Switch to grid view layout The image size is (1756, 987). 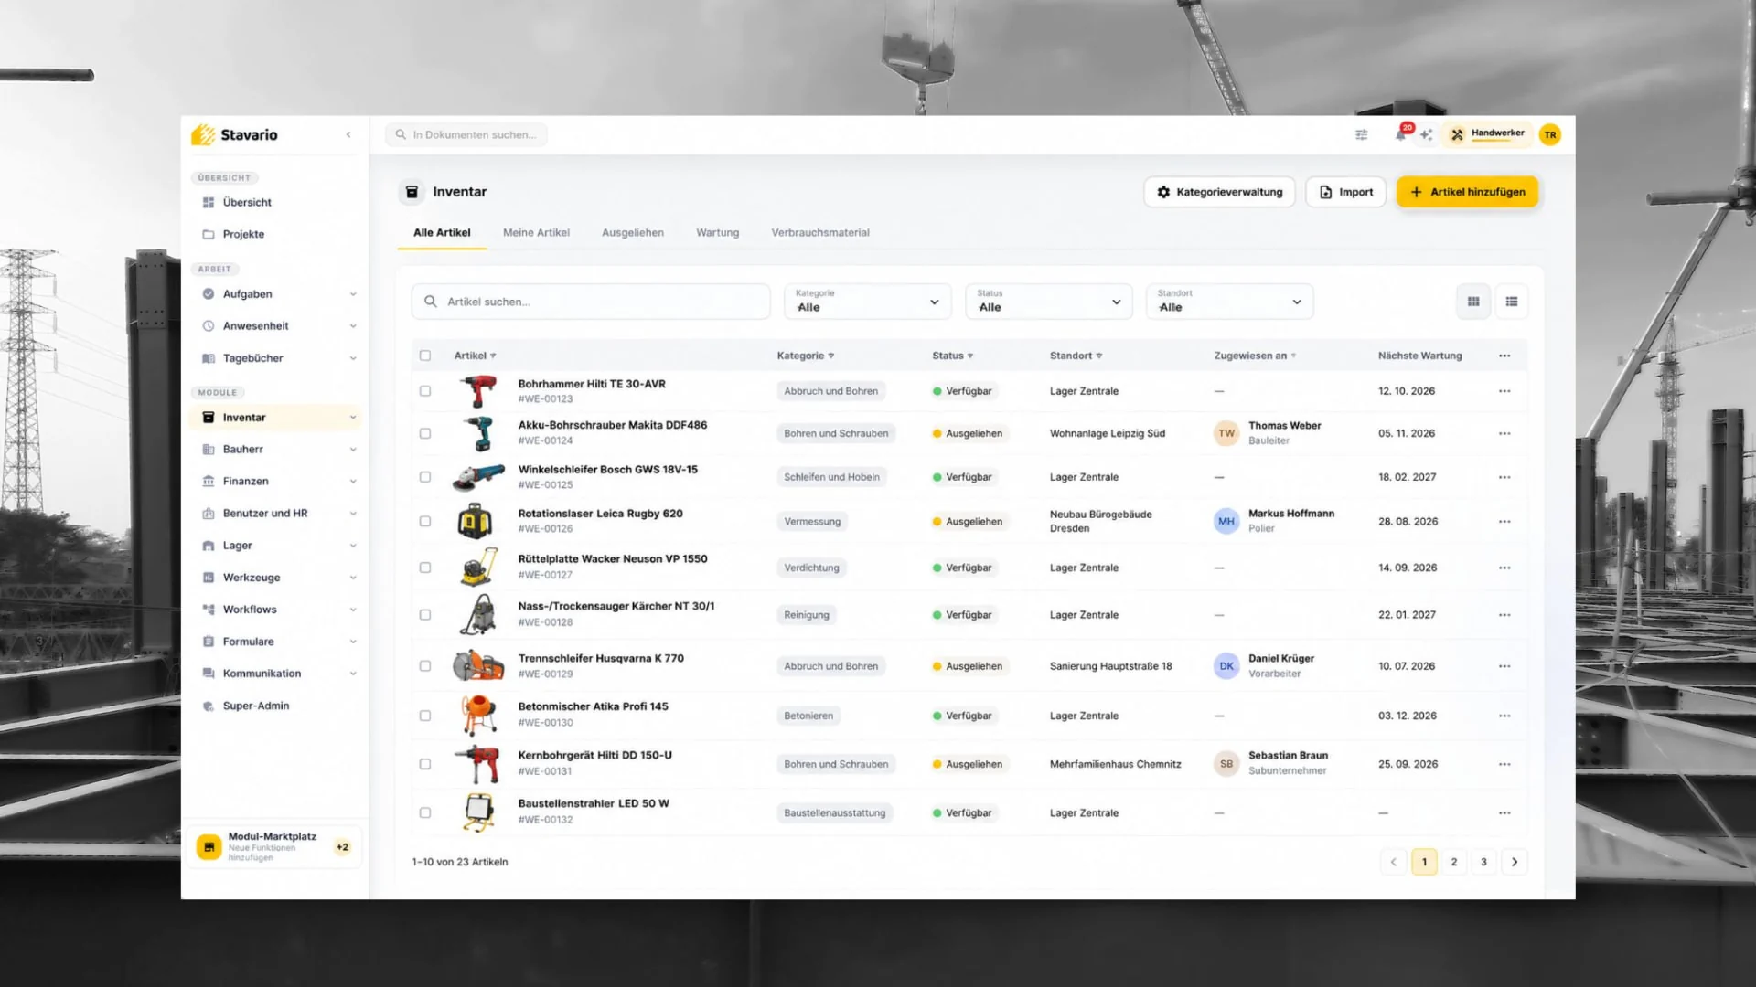1473,302
